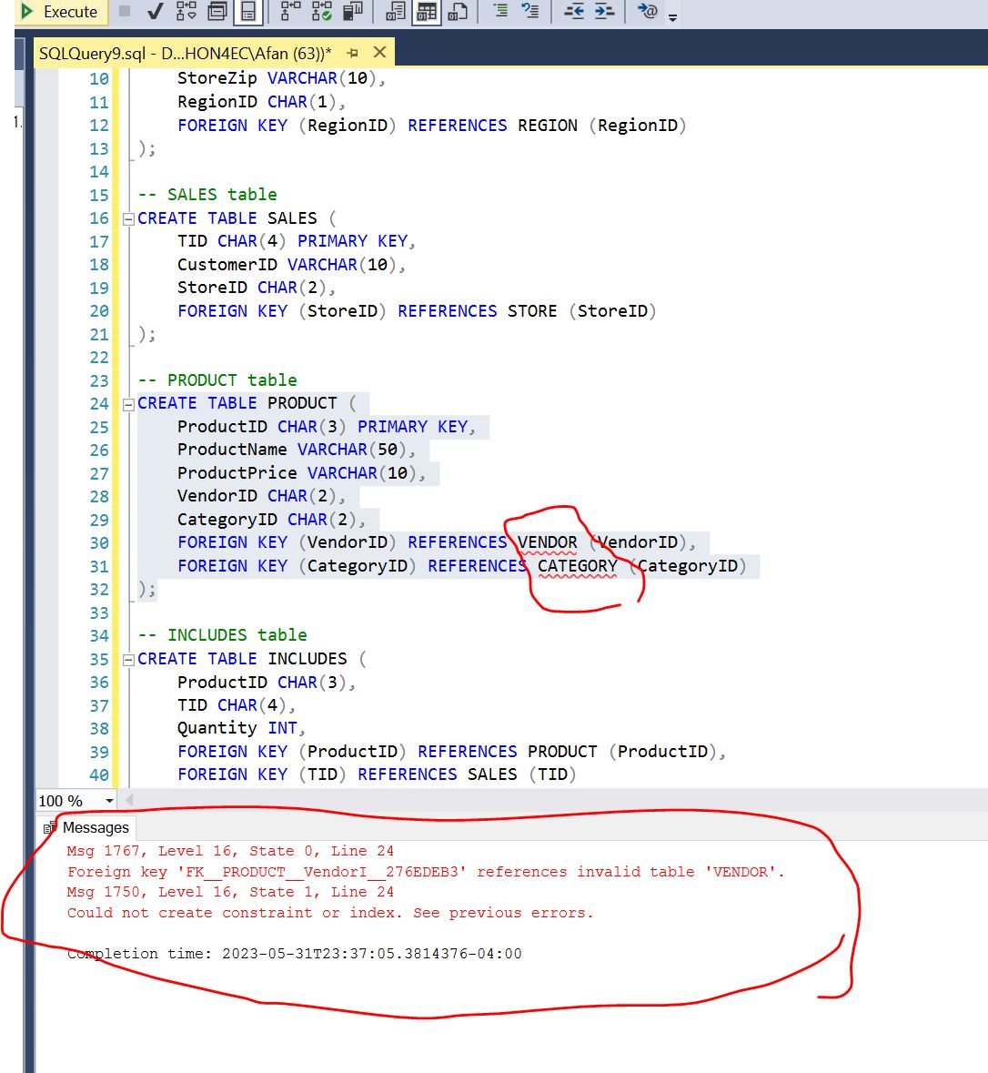
Task: Enable Results to Grid mode
Action: (425, 12)
